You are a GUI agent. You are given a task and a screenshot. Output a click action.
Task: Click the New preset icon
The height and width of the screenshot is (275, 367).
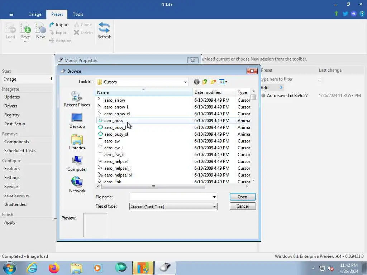40,28
